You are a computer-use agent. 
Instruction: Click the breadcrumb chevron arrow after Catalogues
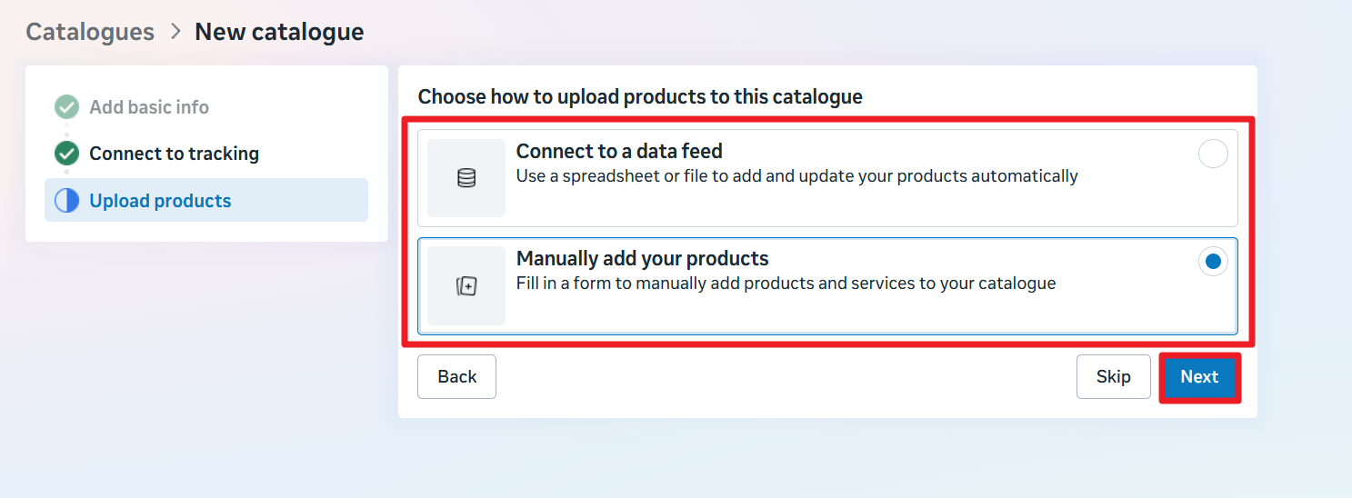pyautogui.click(x=175, y=32)
